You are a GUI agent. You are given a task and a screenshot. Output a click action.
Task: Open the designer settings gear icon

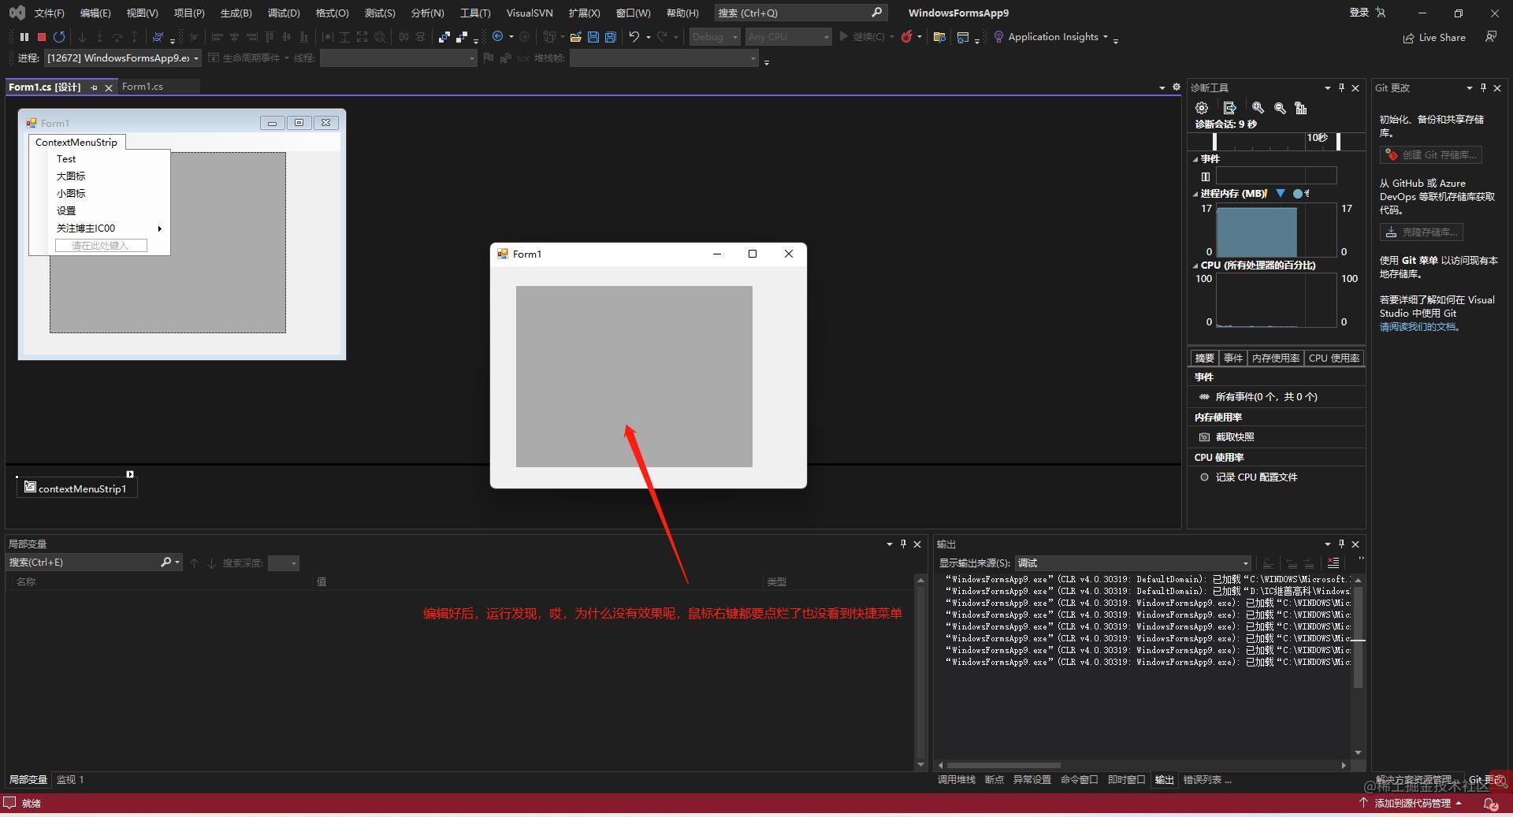pyautogui.click(x=1176, y=87)
